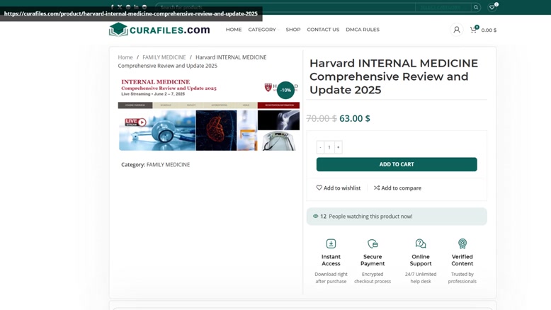
Task: Click Add to wishlist
Action: [x=339, y=188]
